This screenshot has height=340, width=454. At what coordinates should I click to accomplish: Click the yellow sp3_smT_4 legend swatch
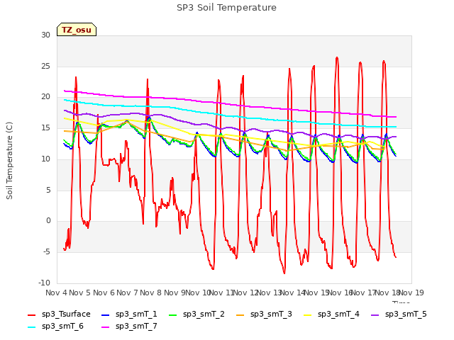[x=307, y=314]
